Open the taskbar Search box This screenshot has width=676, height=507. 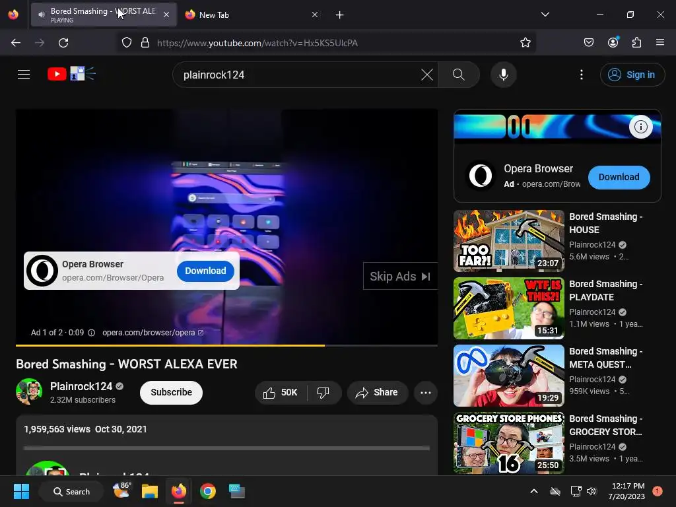point(71,491)
